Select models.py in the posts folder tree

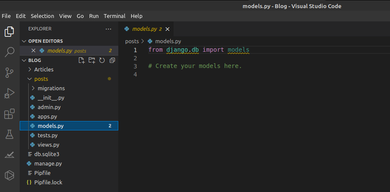coord(69,126)
